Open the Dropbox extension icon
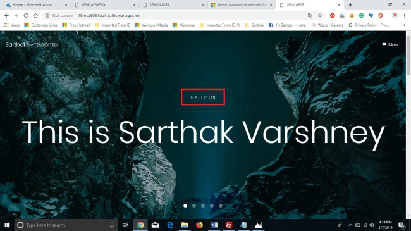Screen dimensions: 411x231 click(371, 15)
